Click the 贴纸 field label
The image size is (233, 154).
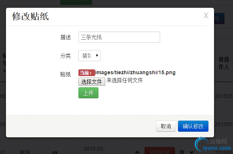coord(65,74)
